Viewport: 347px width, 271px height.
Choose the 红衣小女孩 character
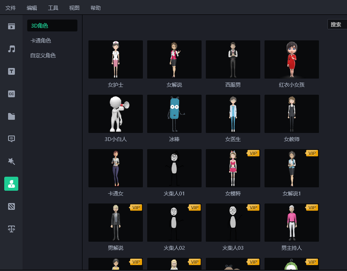click(292, 60)
